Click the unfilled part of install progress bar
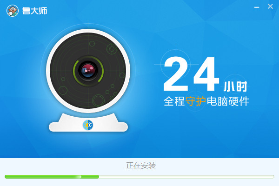This screenshot has width=279, height=186. pyautogui.click(x=186, y=177)
